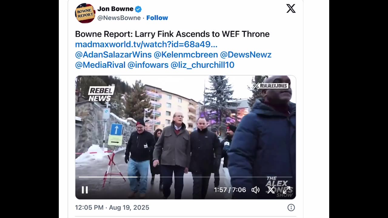Visit the @Kelenmcbreen profile mention
This screenshot has width=388, height=218.
click(x=186, y=55)
